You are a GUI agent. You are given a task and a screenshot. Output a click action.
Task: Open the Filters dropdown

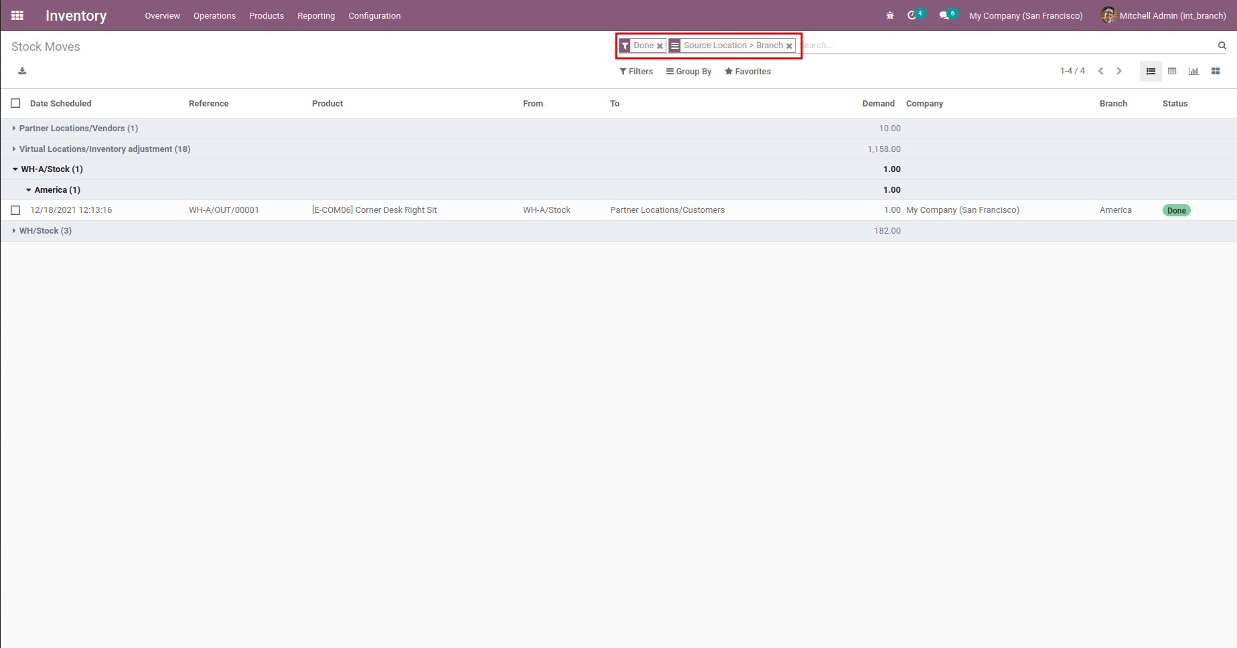coord(636,72)
